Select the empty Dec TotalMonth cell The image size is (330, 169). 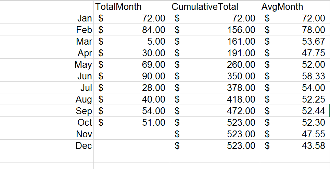(x=132, y=145)
